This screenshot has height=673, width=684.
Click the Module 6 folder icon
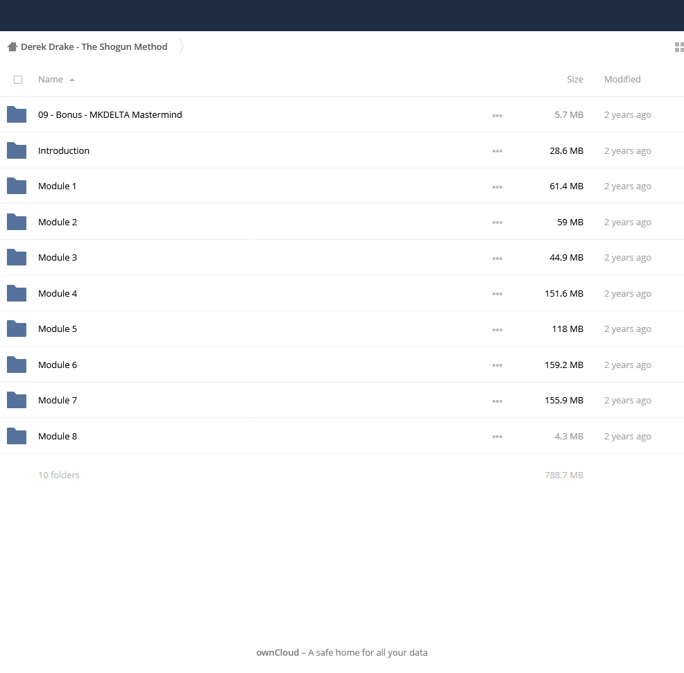17,365
